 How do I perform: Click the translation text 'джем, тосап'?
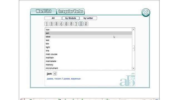click(54, 79)
